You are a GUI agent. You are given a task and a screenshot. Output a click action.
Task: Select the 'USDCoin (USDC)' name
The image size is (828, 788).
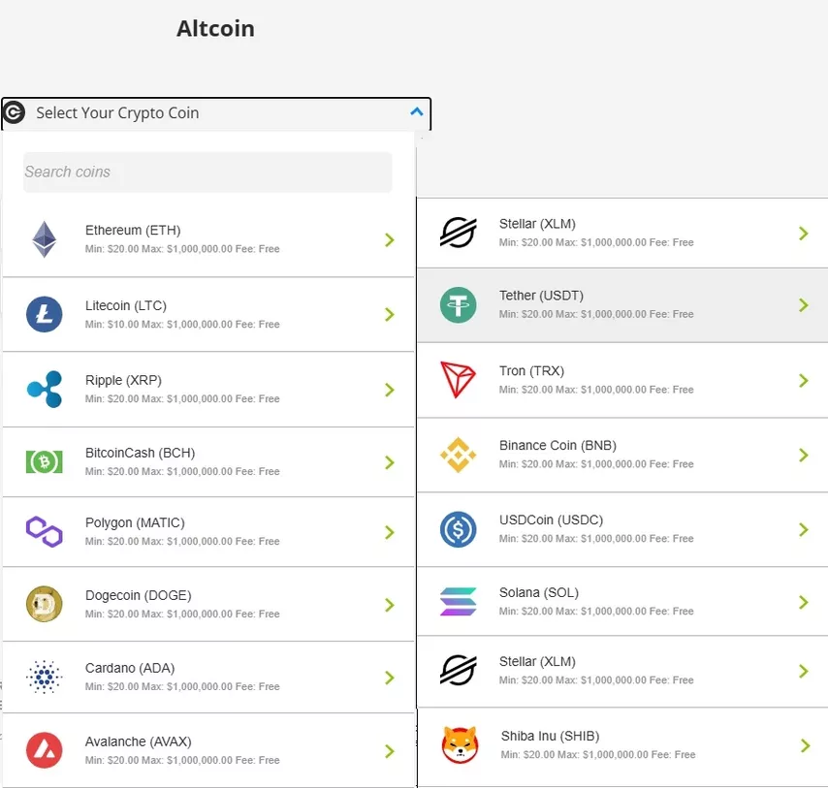tap(552, 520)
